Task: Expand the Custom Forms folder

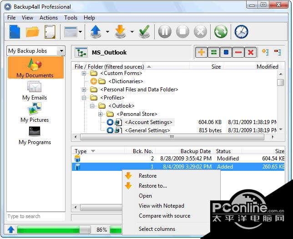Action: pyautogui.click(x=84, y=73)
